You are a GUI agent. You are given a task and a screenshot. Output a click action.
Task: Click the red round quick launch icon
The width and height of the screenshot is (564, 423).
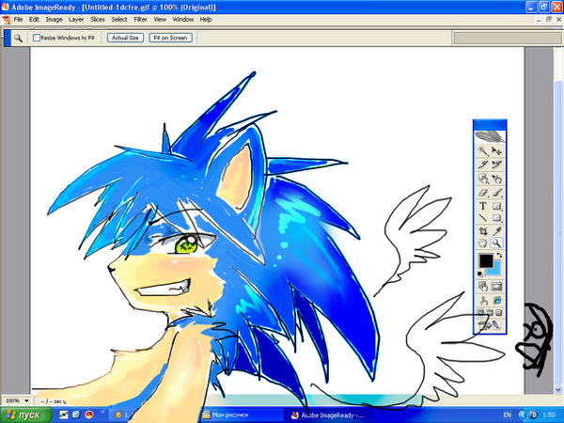pyautogui.click(x=88, y=415)
